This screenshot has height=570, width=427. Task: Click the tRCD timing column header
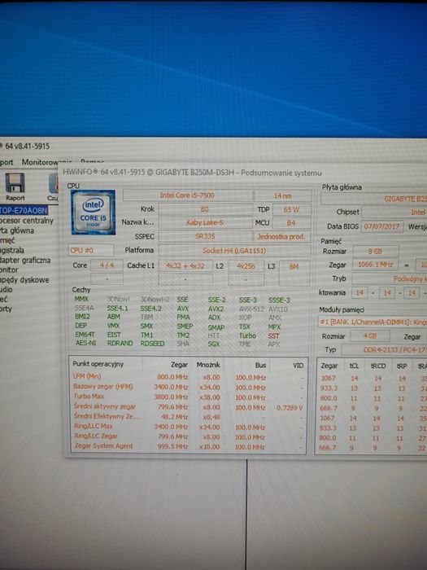point(378,366)
